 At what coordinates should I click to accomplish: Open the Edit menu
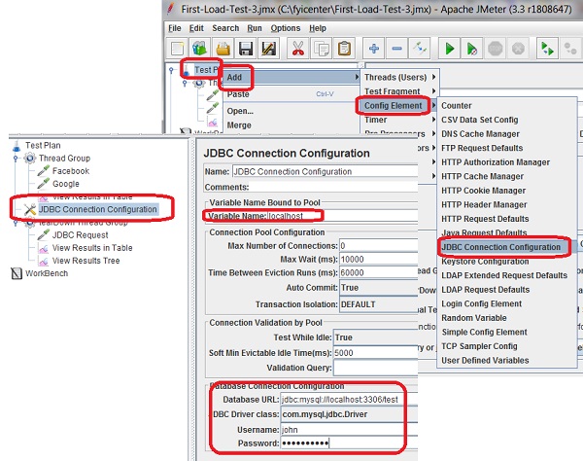point(196,28)
